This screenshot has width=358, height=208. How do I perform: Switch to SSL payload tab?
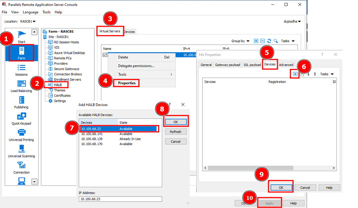[252, 65]
